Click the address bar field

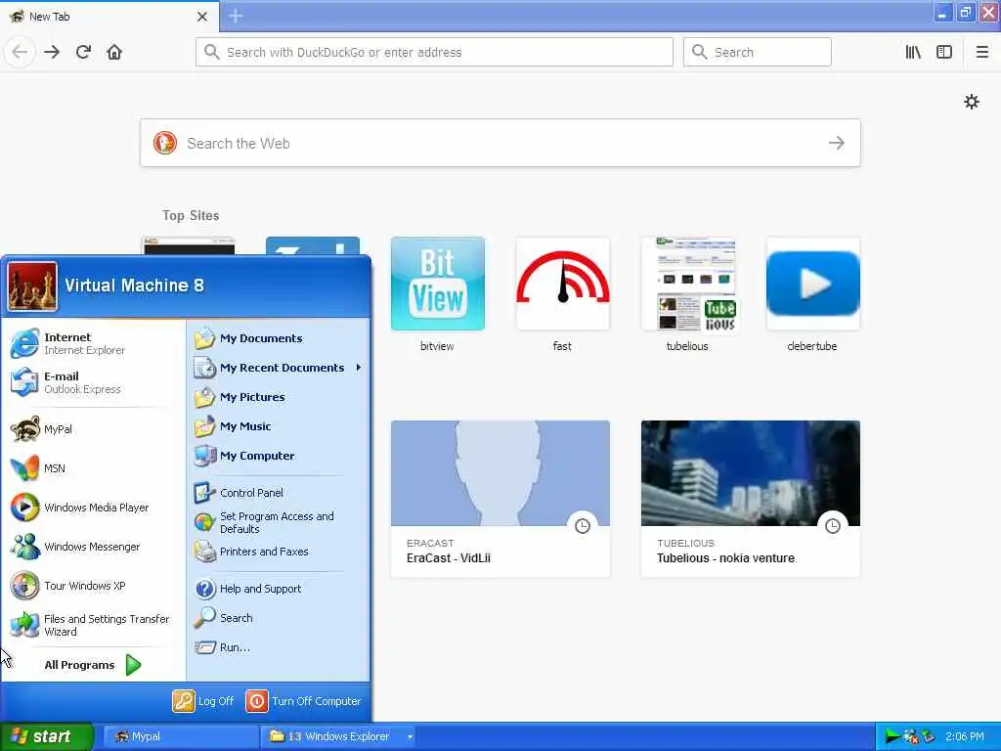[434, 52]
